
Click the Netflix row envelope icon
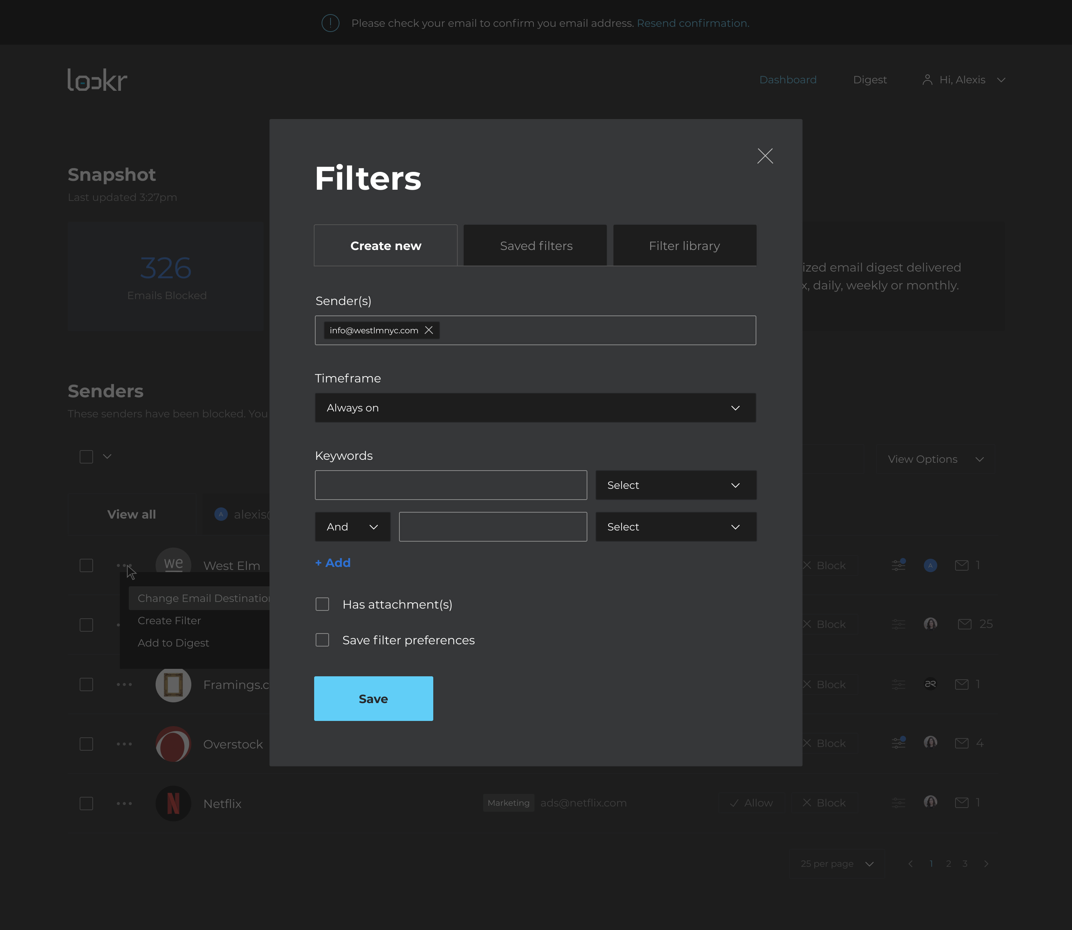coord(962,803)
